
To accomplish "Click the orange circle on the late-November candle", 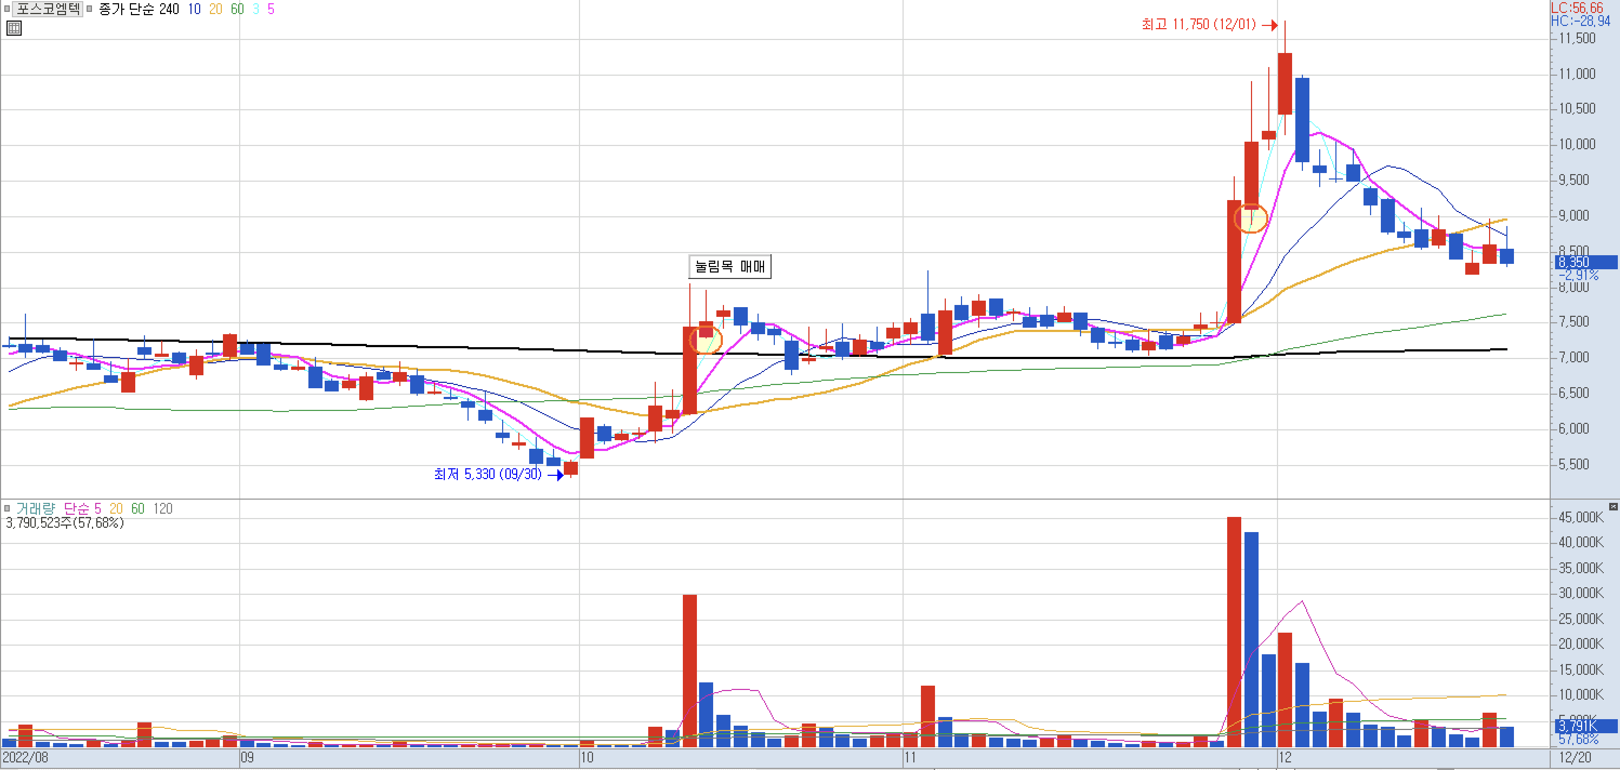I will [1250, 218].
